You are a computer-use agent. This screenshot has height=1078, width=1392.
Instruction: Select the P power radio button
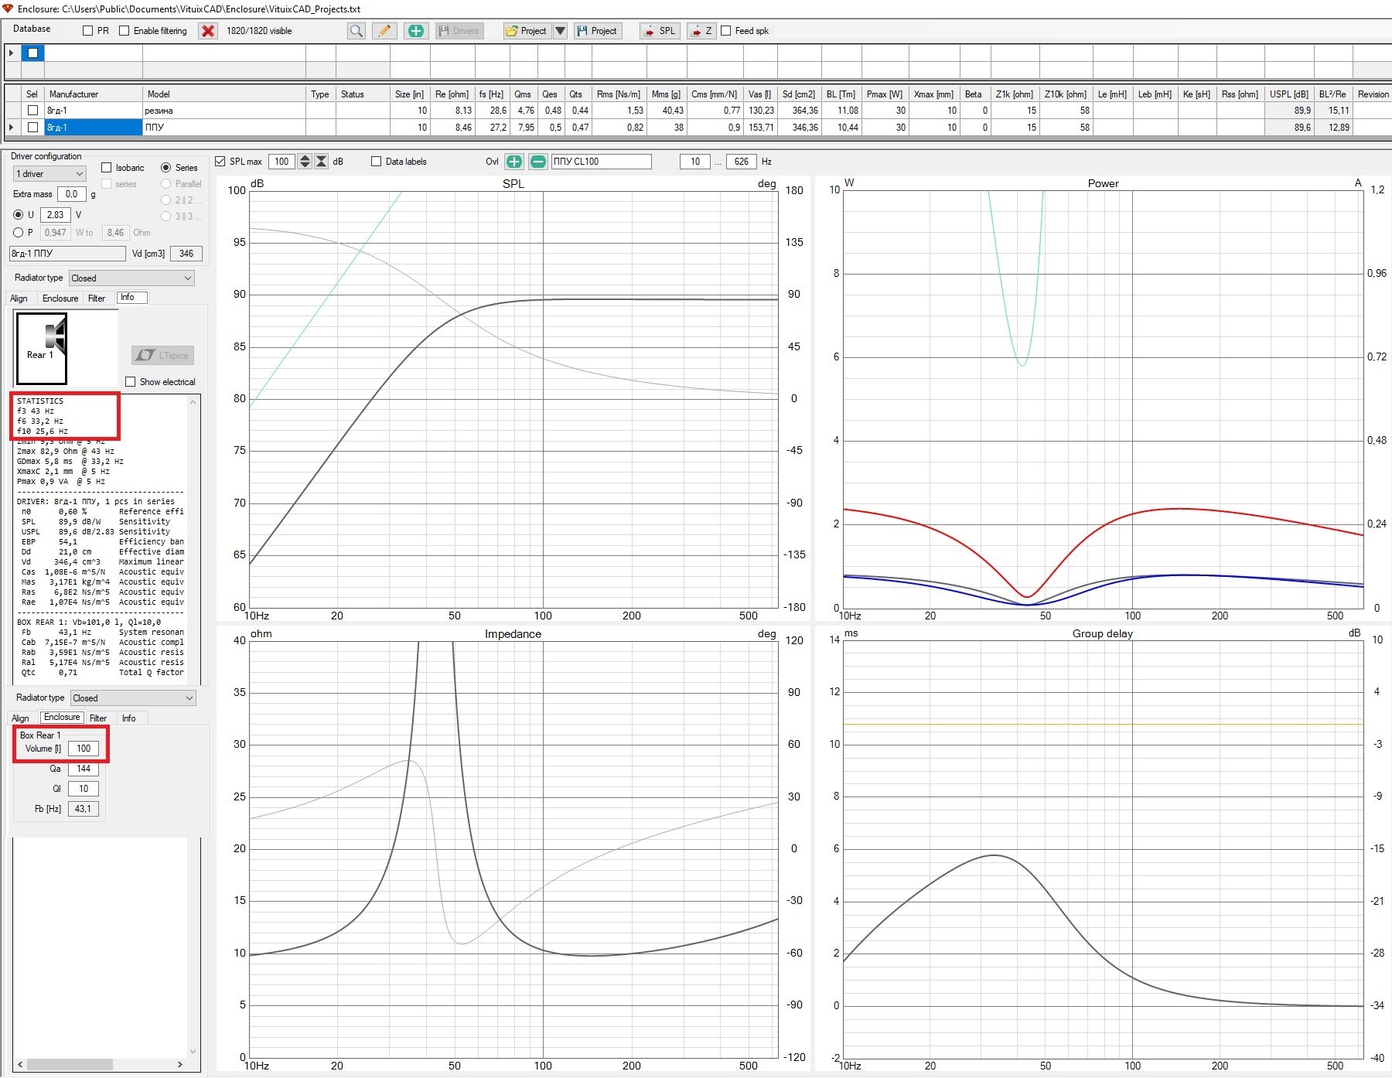tap(19, 233)
